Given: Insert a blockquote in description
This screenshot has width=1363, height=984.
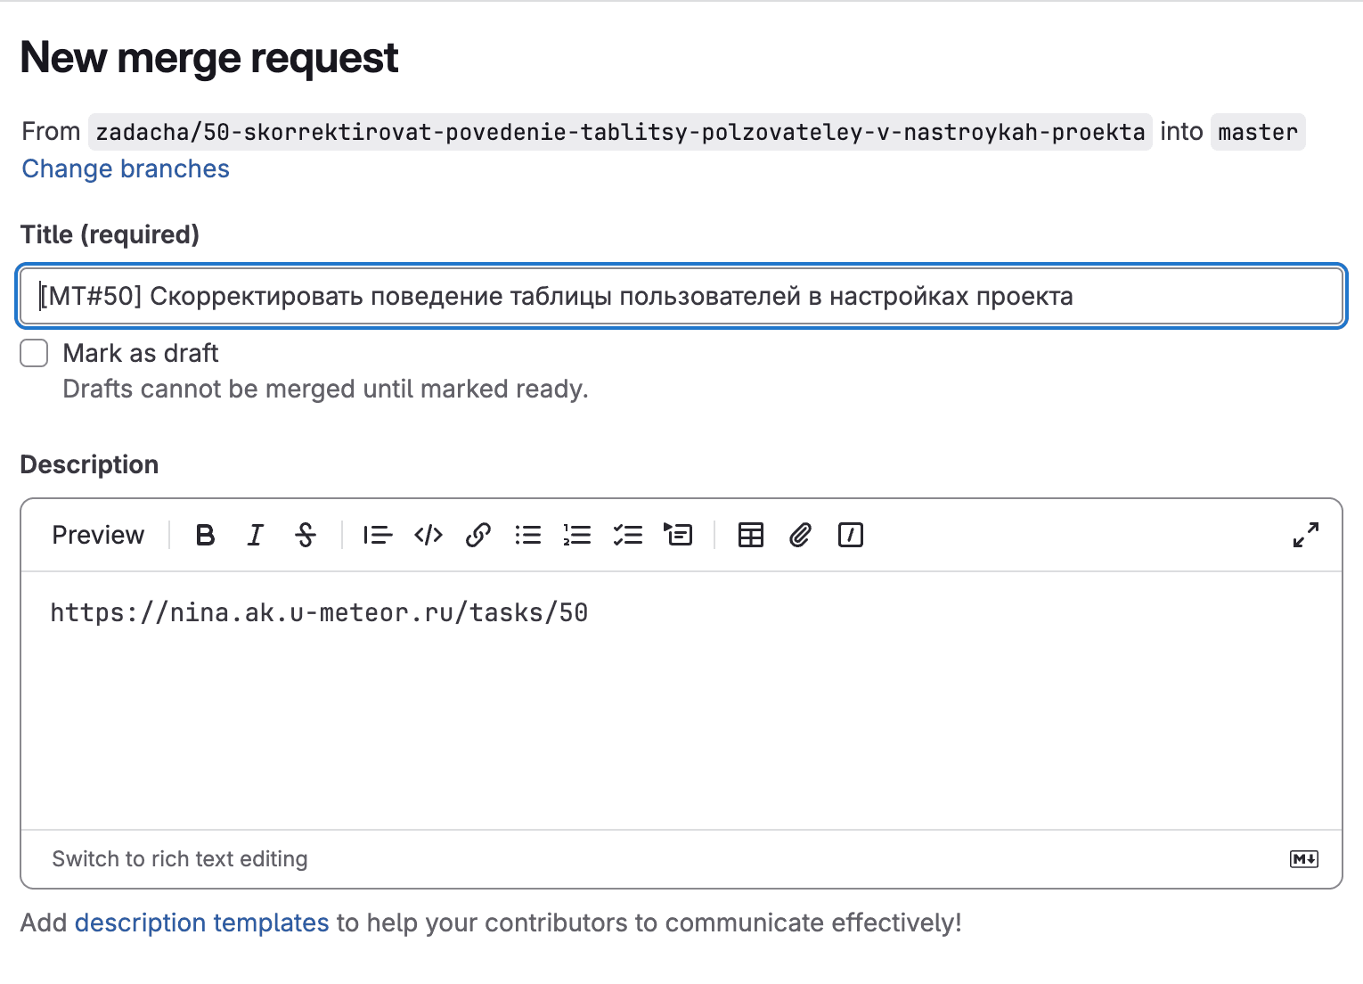Looking at the screenshot, I should click(378, 535).
